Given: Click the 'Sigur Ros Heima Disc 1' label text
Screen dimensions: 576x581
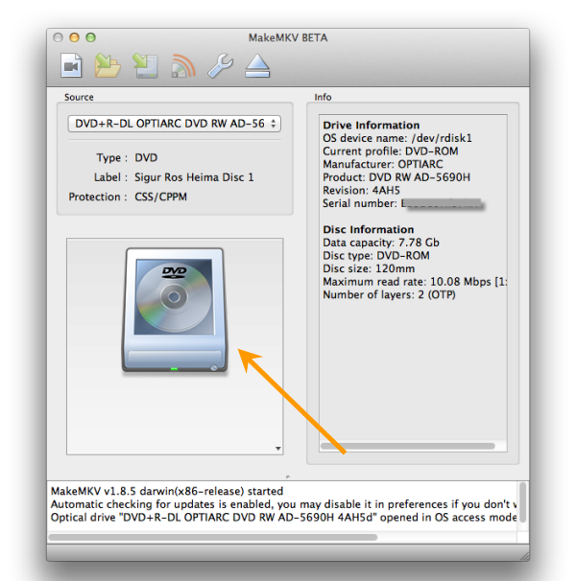Looking at the screenshot, I should [194, 177].
